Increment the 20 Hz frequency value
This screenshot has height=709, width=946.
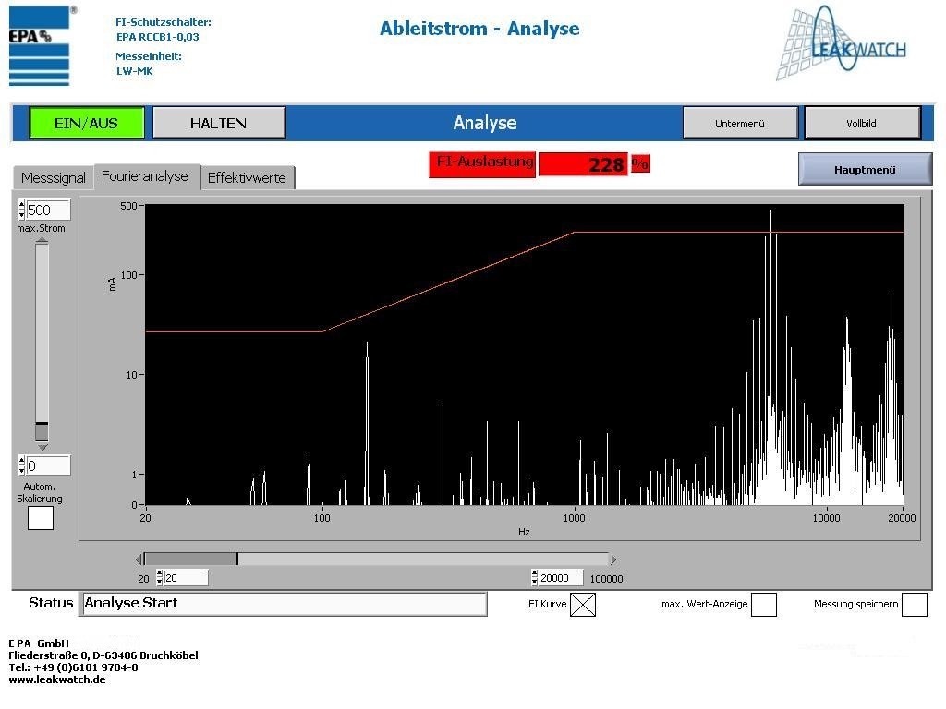159,572
